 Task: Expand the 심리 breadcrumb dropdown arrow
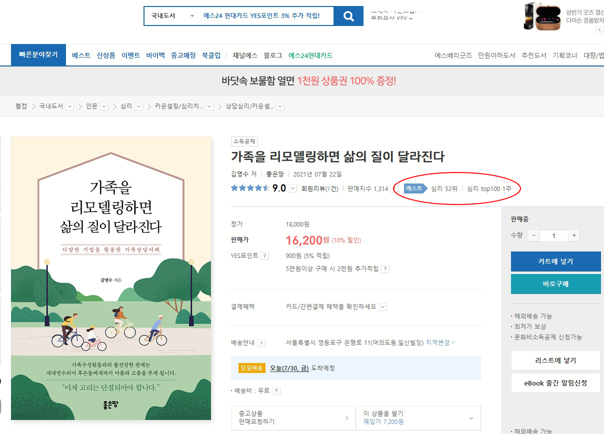point(138,106)
